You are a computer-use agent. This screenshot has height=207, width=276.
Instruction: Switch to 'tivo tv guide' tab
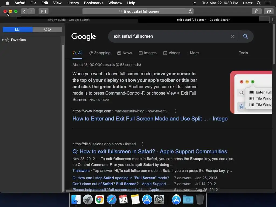point(69,20)
